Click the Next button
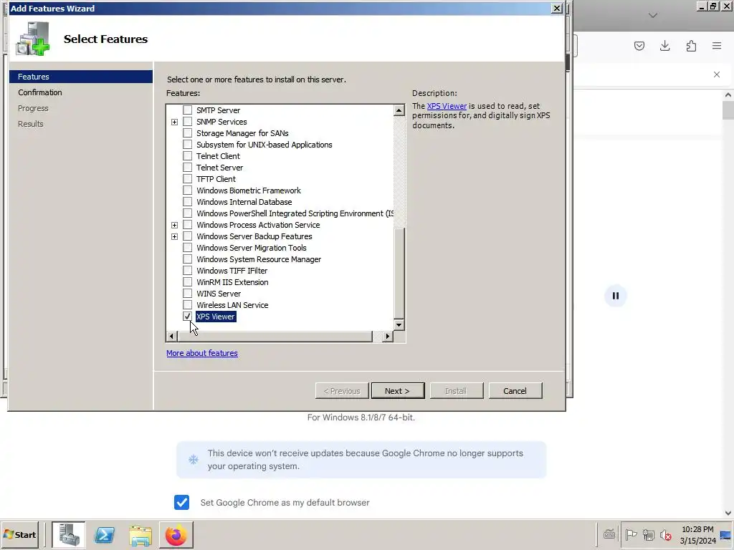 [x=398, y=391]
